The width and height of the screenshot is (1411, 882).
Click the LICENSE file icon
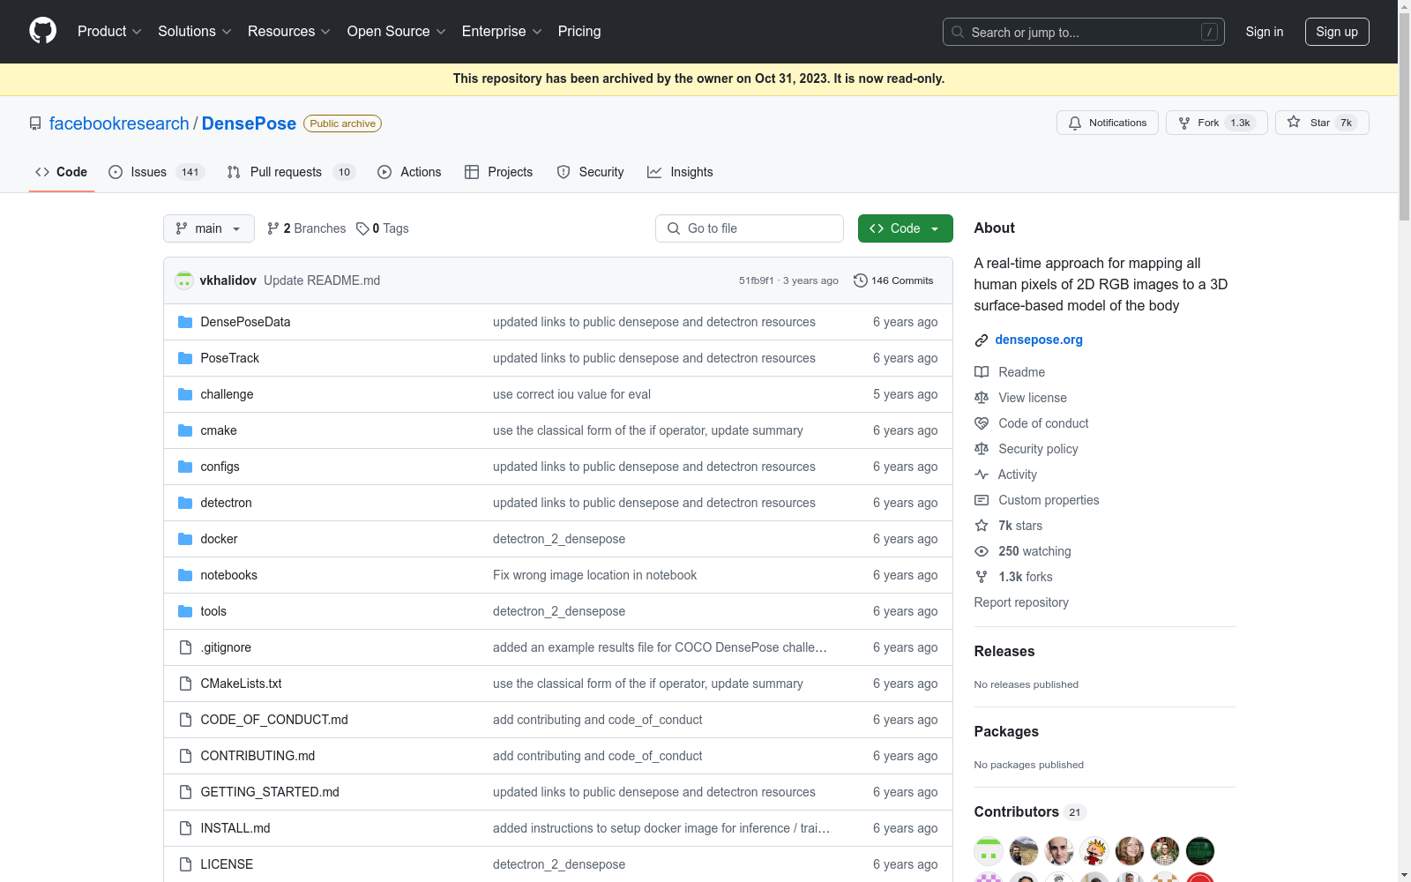point(185,864)
